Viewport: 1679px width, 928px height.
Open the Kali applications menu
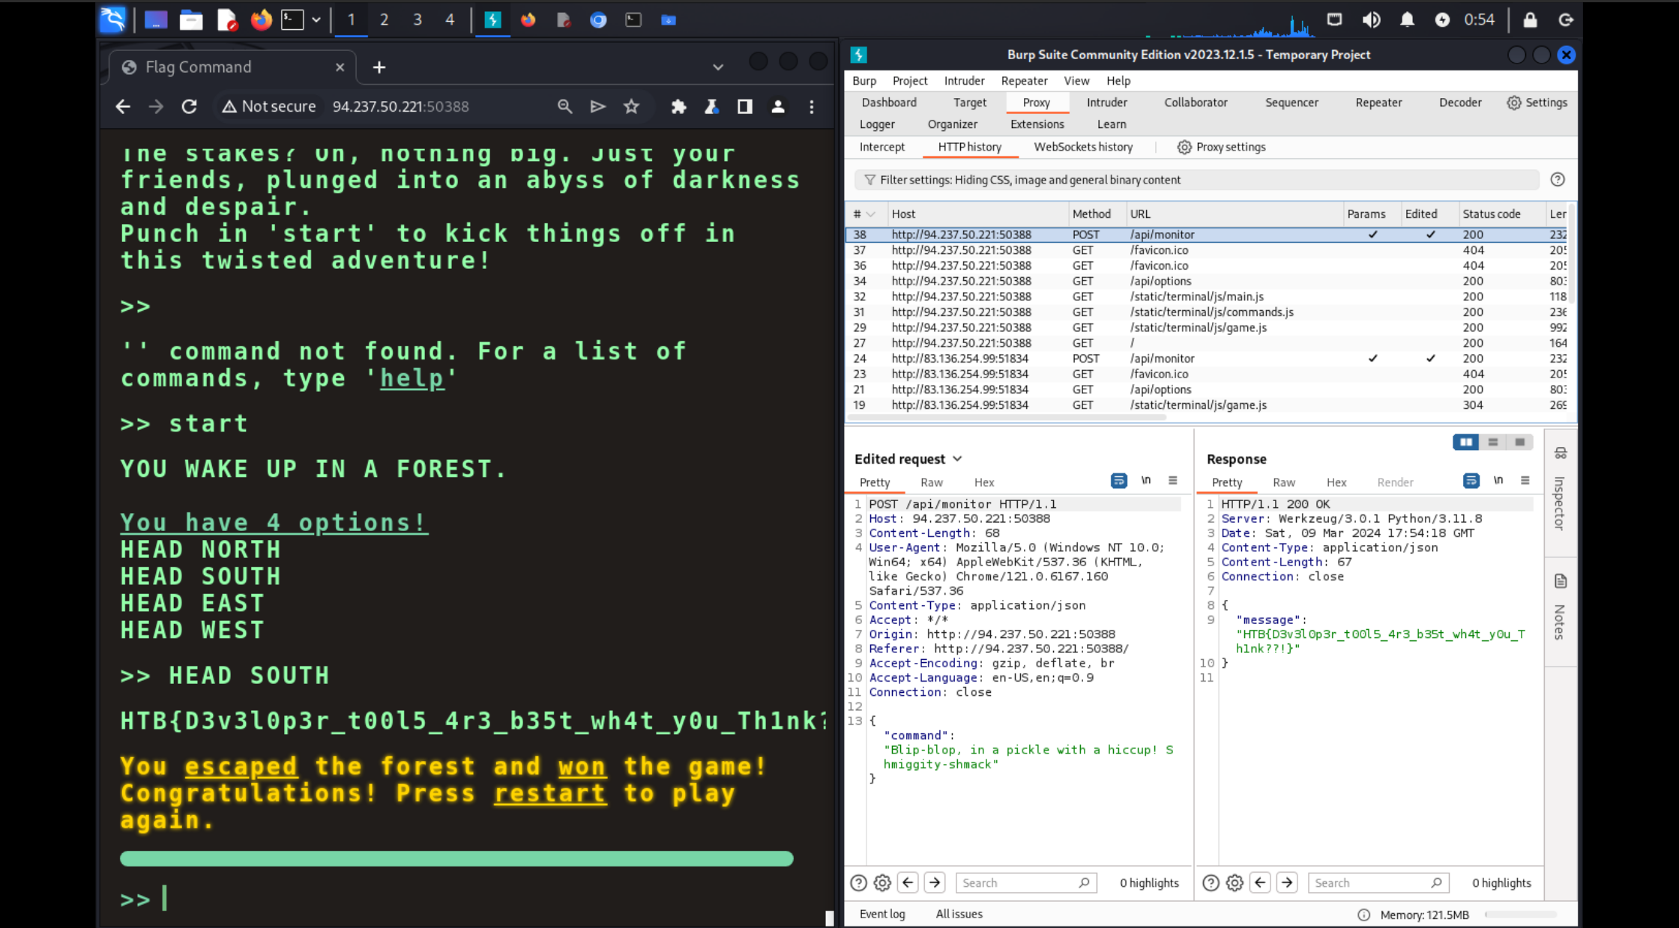point(112,19)
